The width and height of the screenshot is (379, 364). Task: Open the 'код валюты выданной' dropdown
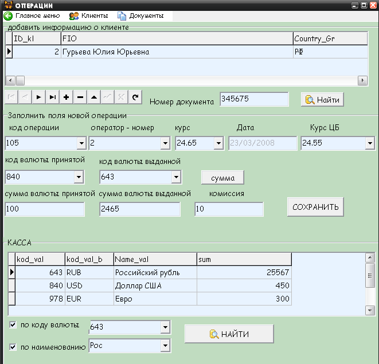click(175, 177)
